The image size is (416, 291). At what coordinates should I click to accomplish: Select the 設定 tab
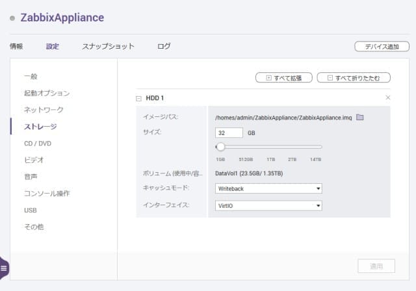[x=53, y=46]
